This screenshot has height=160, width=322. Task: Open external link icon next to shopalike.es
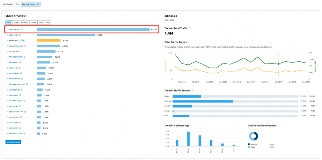point(21,73)
